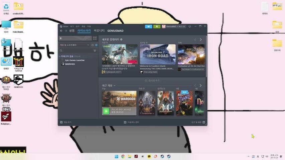Click the recent activity clock filter icon
Screen dimensions: 285x160
(93, 45)
